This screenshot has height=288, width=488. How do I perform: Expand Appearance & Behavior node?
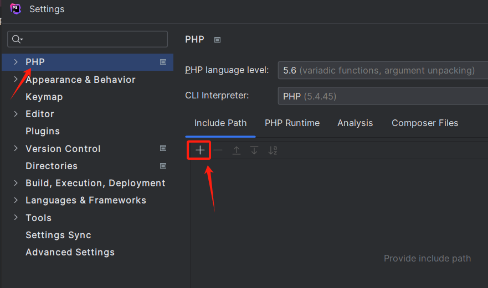[16, 79]
